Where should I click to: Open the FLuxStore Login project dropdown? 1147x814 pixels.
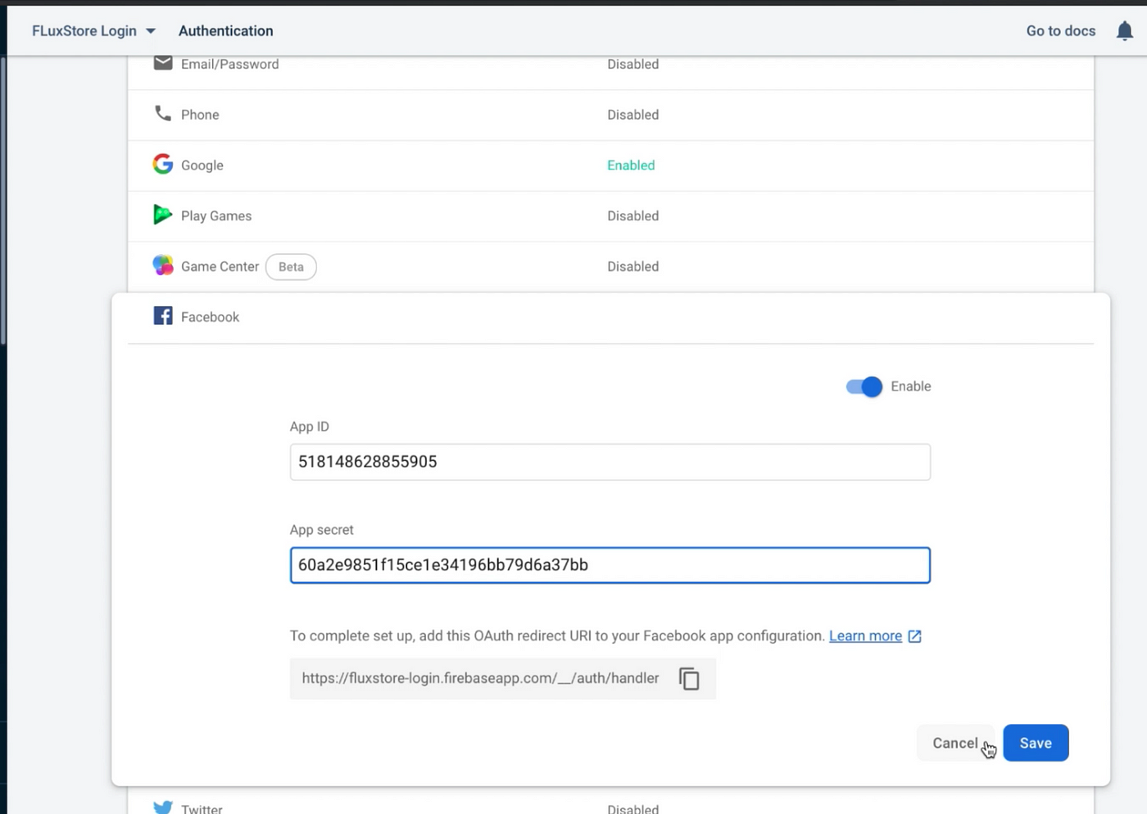click(93, 31)
